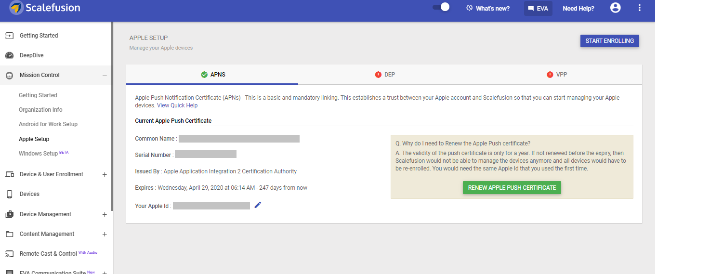The image size is (723, 274).
Task: Click the Serial Number label
Action: click(x=154, y=155)
